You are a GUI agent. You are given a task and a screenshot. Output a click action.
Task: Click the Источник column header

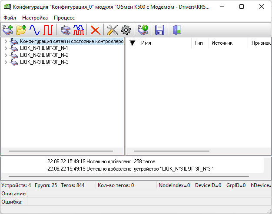coord(222,43)
